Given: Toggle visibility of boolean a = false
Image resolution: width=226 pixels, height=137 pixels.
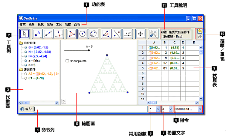Looking at the screenshot, I should tap(26, 60).
